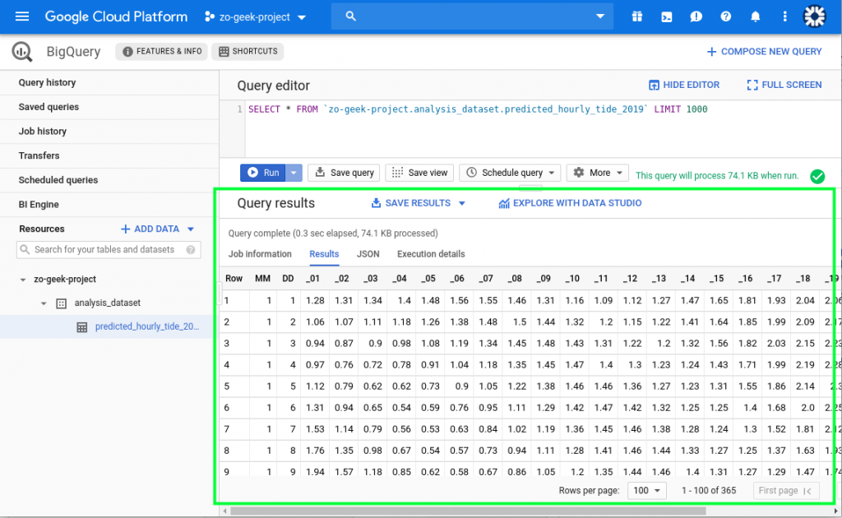The width and height of the screenshot is (842, 518).
Task: Click the horizontal scrollbar under results
Action: (x=468, y=511)
